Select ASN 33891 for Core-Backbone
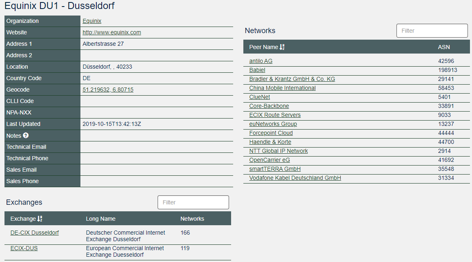 point(446,106)
